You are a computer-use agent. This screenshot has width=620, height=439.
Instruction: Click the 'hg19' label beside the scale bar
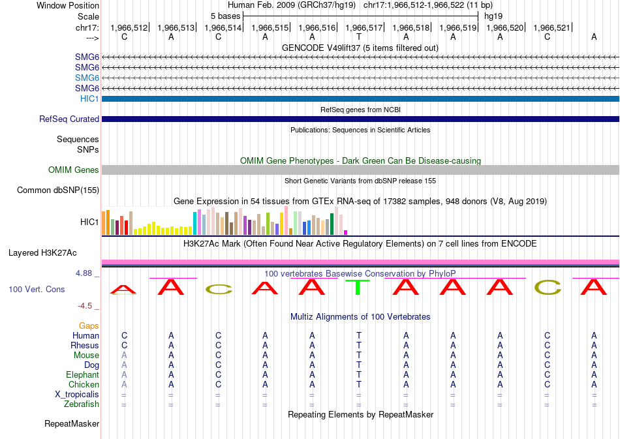click(493, 16)
